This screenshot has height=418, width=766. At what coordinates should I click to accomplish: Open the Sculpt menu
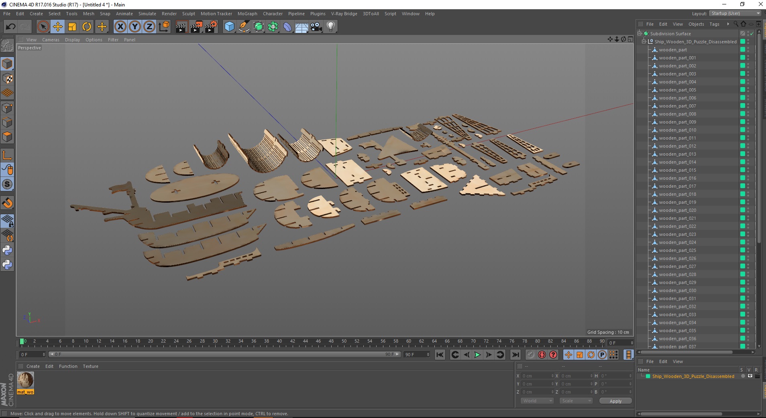[x=189, y=14]
